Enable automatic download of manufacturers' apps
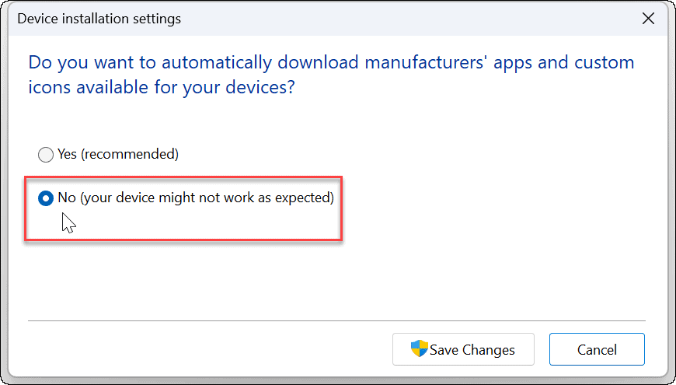The width and height of the screenshot is (676, 385). tap(46, 155)
